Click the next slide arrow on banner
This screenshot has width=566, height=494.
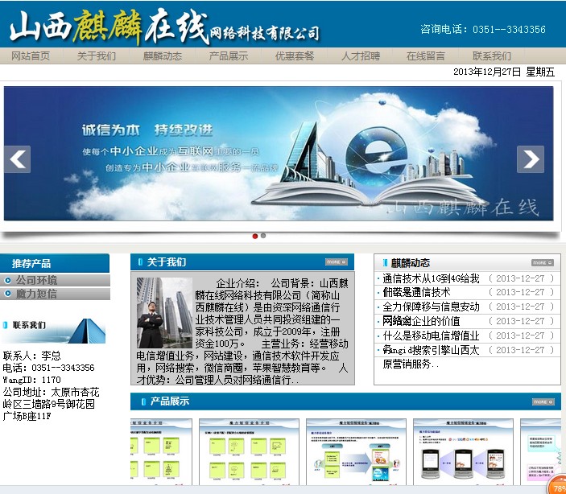(x=530, y=159)
